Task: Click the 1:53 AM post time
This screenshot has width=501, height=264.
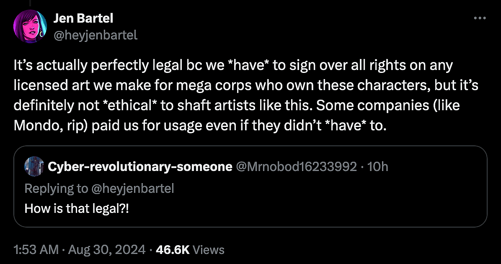Action: 36,250
